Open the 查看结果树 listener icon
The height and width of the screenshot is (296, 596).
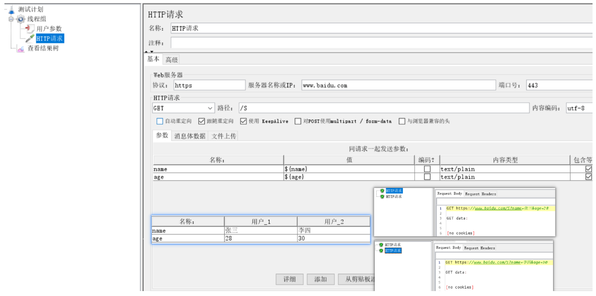coord(20,48)
